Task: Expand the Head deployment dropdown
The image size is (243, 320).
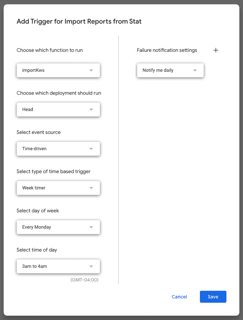Action: 58,109
